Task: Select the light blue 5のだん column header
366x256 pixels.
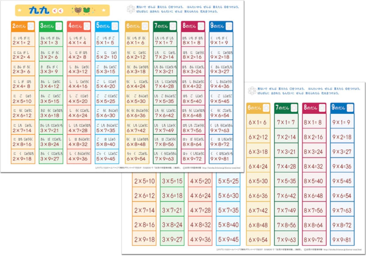Action: tap(107, 26)
